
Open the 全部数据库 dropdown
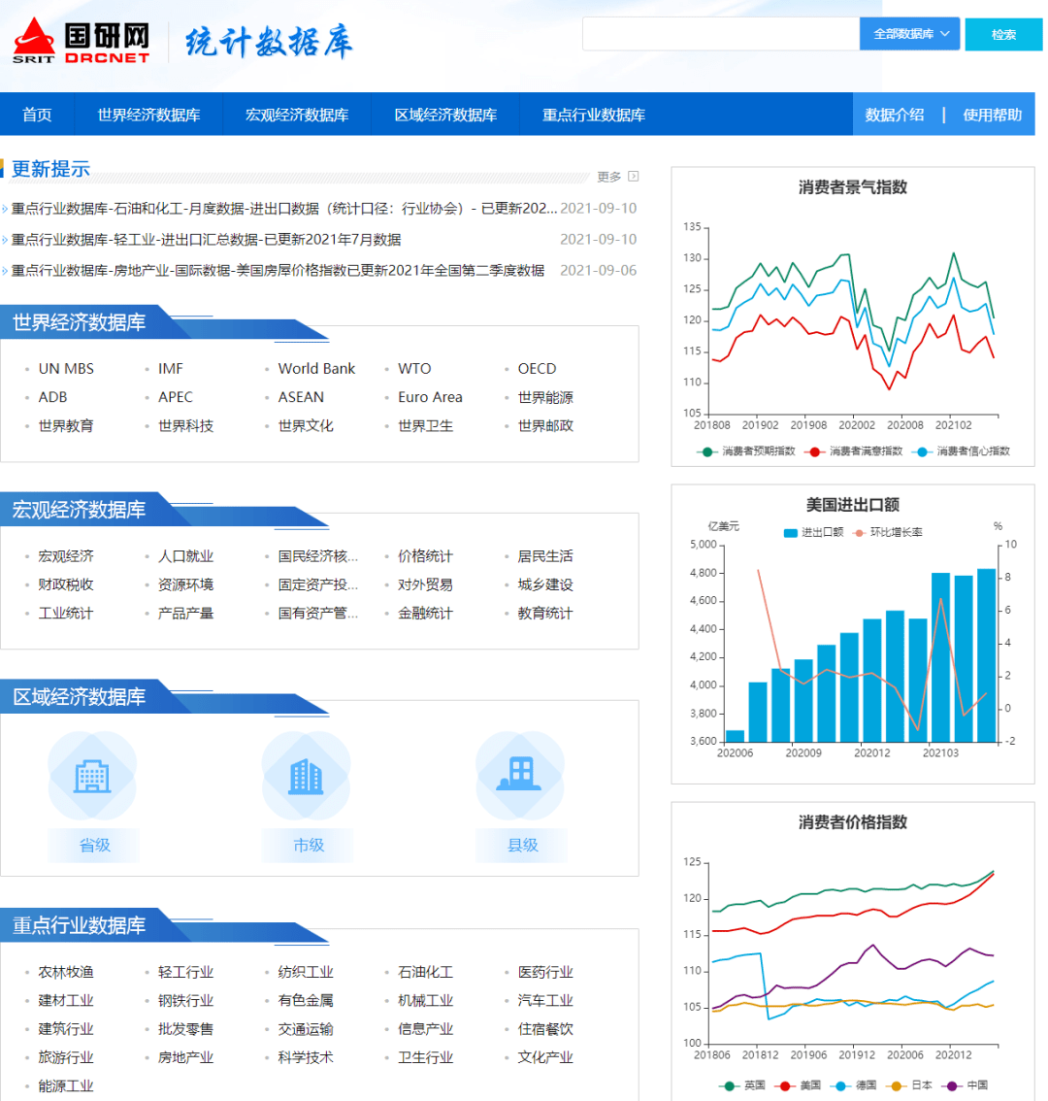[907, 33]
